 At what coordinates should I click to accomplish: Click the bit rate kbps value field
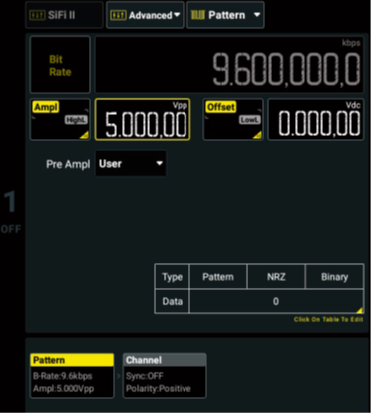tap(229, 65)
